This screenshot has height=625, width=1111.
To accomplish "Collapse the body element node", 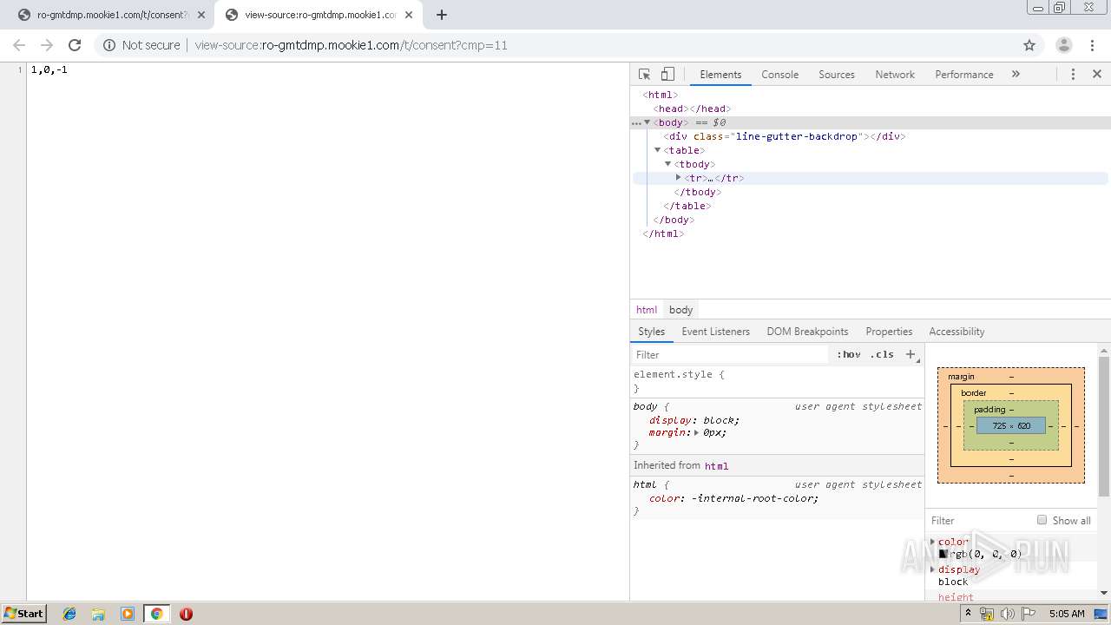I will click(648, 122).
